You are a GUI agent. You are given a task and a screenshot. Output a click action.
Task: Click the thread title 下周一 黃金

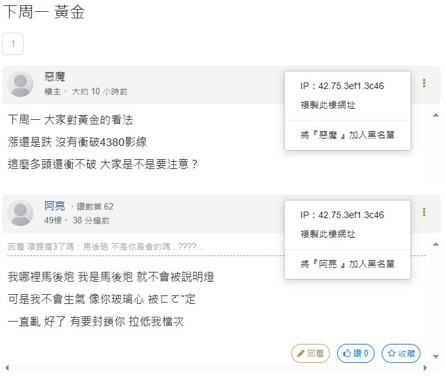(x=44, y=12)
